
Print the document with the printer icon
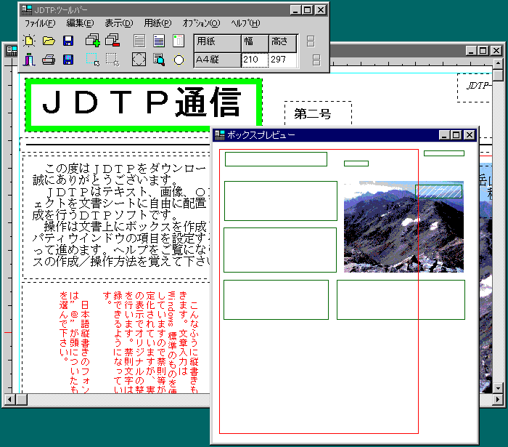pyautogui.click(x=49, y=60)
